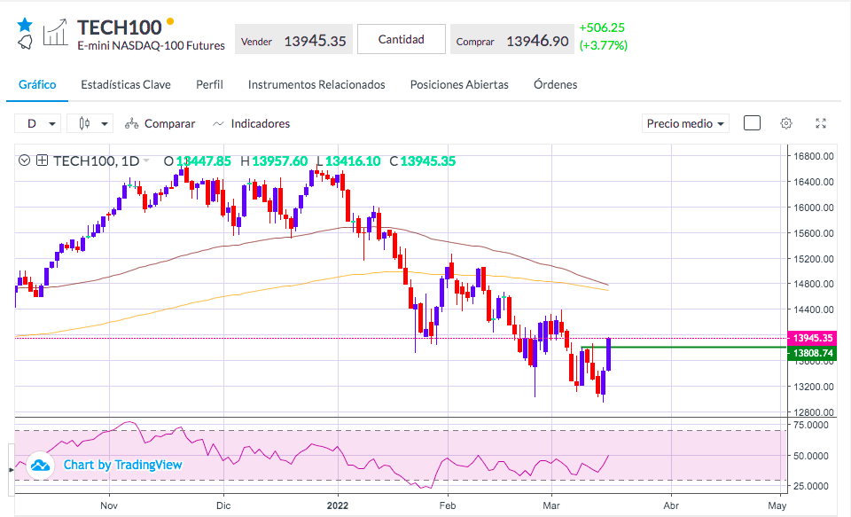Open the Órdenes tab
851x517 pixels.
pyautogui.click(x=555, y=85)
